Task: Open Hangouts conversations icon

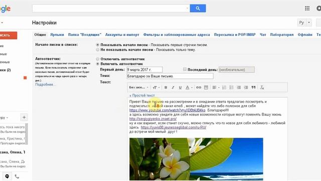Action: (x=7, y=176)
